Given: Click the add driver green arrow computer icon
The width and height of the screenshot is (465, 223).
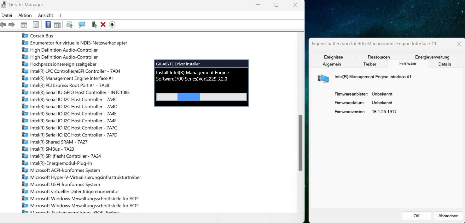Looking at the screenshot, I should [x=94, y=25].
